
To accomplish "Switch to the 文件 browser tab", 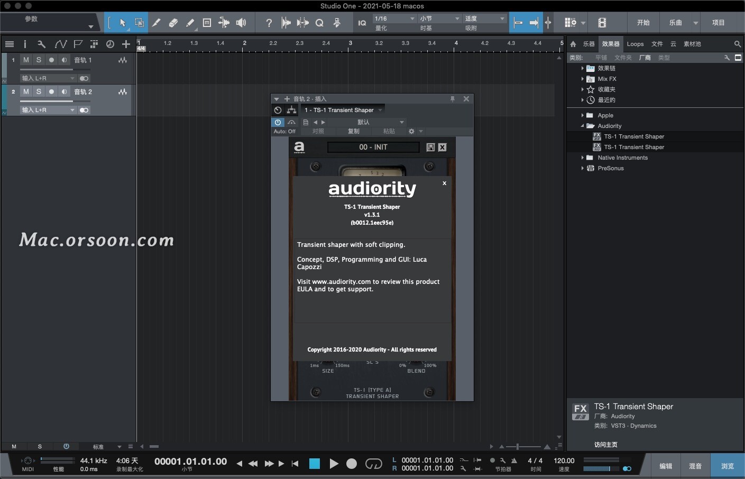I will pyautogui.click(x=657, y=44).
